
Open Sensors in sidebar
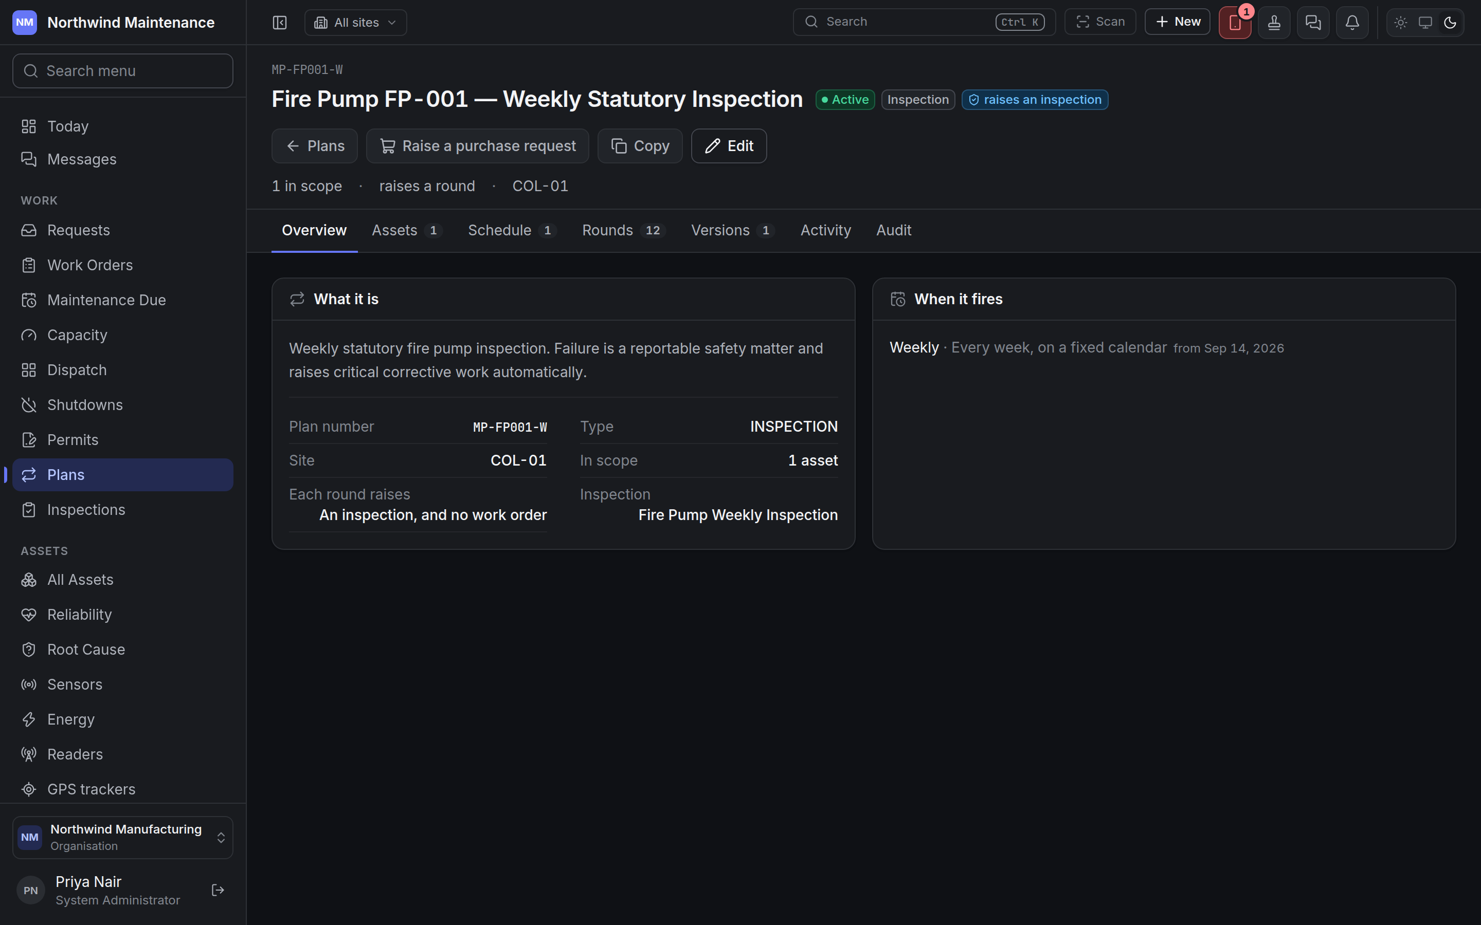pyautogui.click(x=122, y=684)
